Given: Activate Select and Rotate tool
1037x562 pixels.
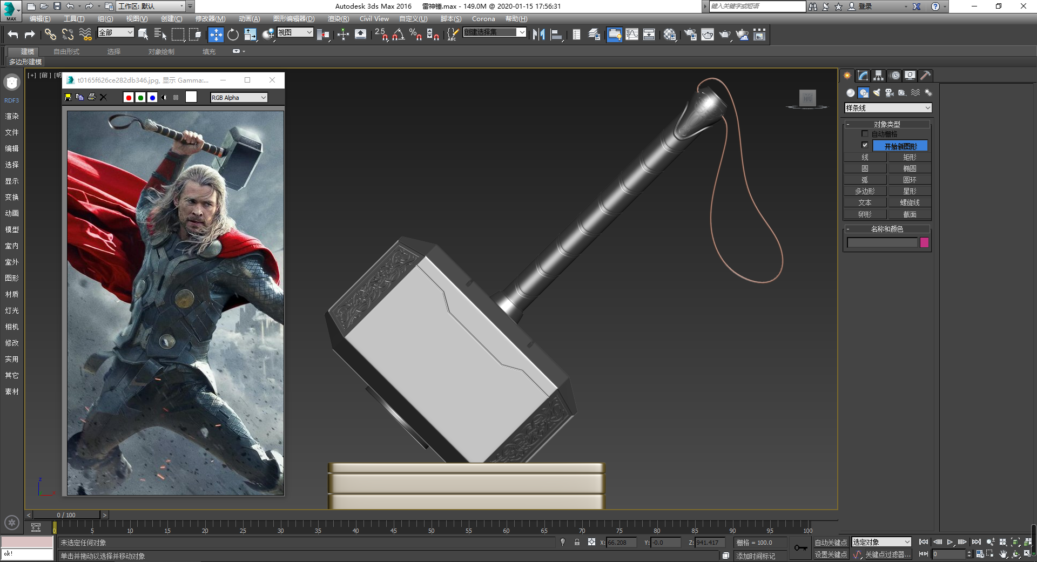Looking at the screenshot, I should [233, 35].
